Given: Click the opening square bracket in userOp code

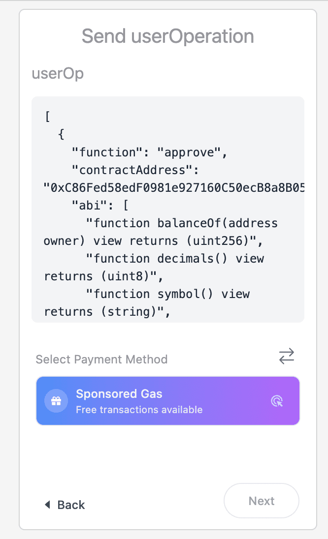Looking at the screenshot, I should coord(48,117).
